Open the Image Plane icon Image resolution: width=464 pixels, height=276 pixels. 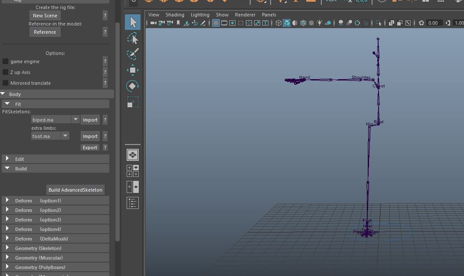[x=186, y=23]
